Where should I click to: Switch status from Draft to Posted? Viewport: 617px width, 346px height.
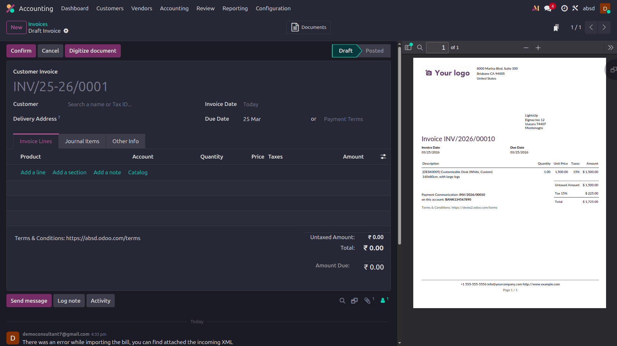pyautogui.click(x=374, y=51)
